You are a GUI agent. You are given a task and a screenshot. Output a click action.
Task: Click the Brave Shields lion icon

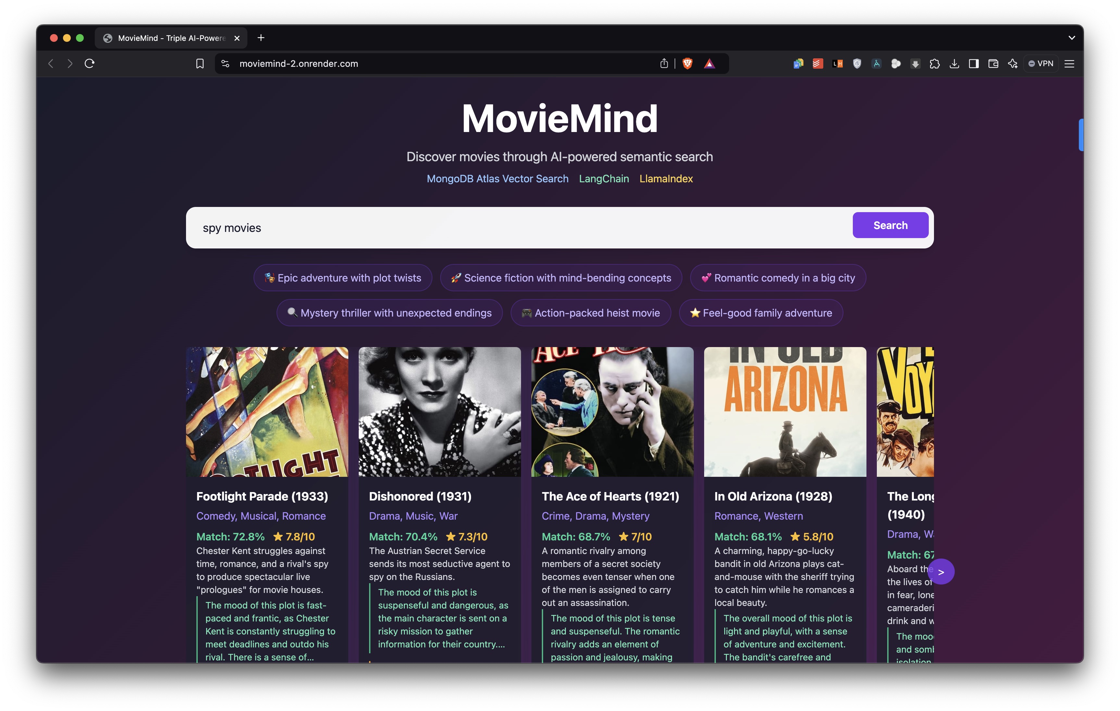687,64
